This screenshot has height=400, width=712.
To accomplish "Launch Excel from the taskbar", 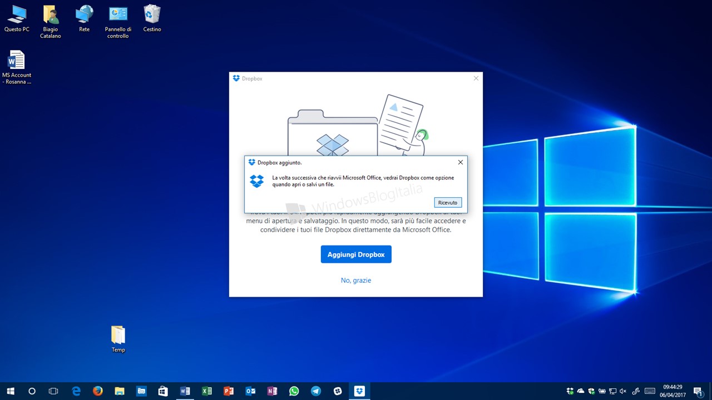I will (207, 391).
